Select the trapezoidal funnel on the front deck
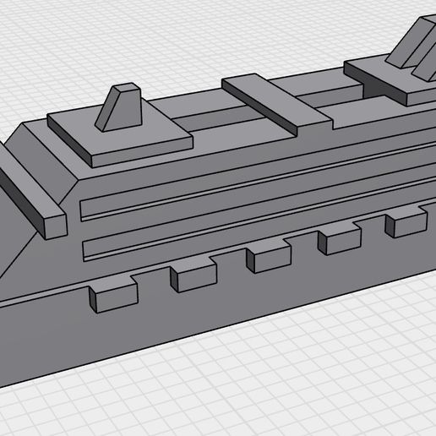The image size is (436, 436). coord(119,107)
